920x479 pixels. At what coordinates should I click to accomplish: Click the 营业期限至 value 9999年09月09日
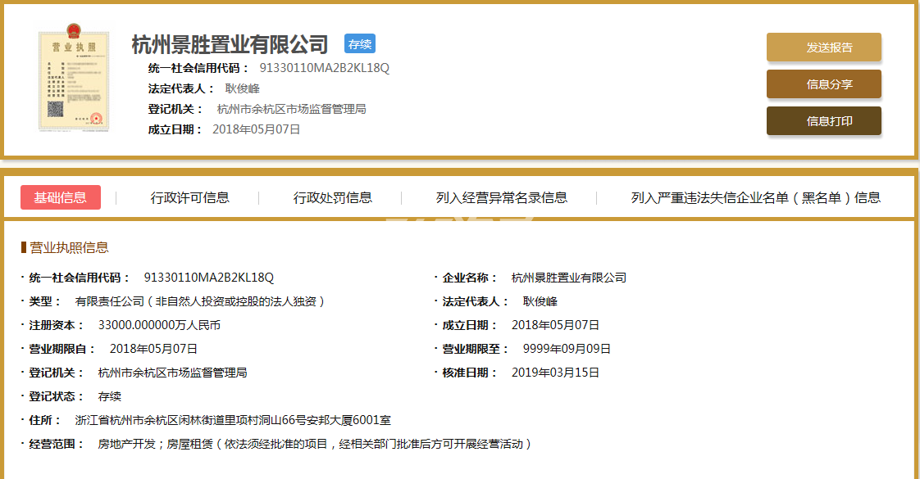[x=567, y=349]
